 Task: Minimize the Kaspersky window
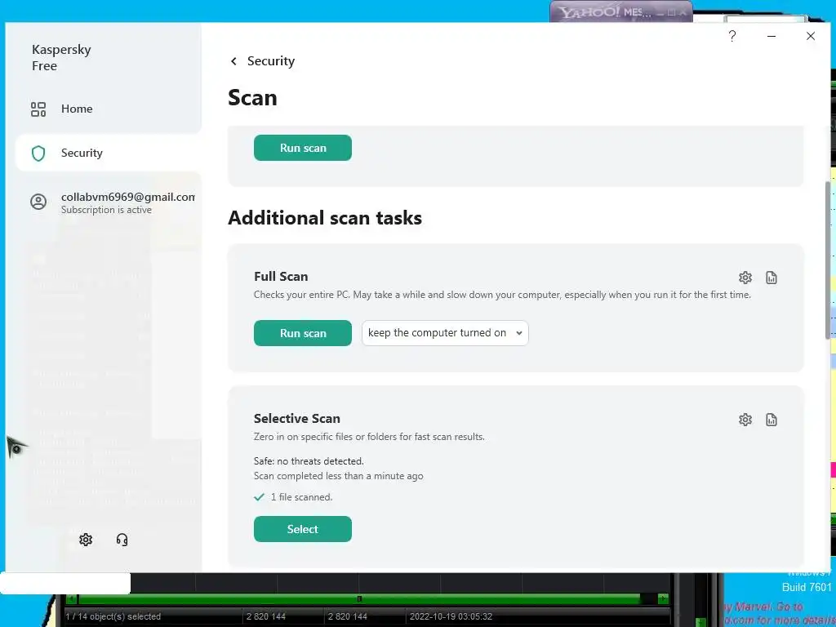[x=771, y=36]
